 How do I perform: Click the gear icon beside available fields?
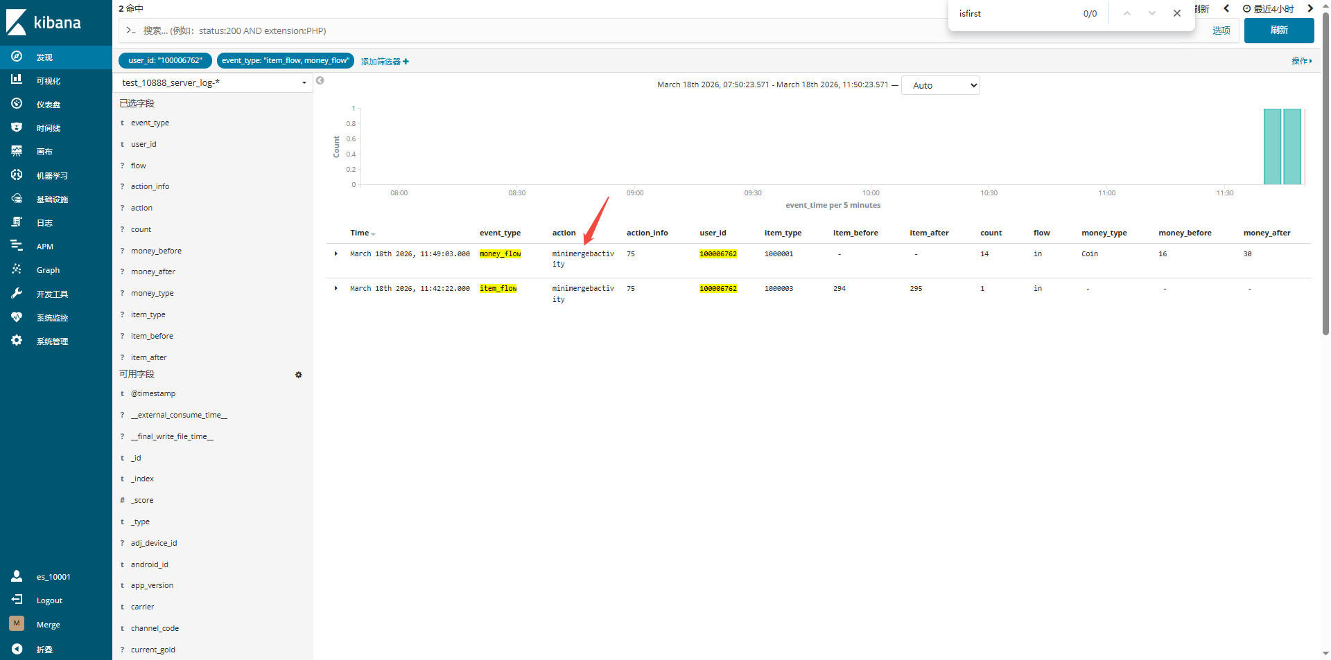point(299,375)
